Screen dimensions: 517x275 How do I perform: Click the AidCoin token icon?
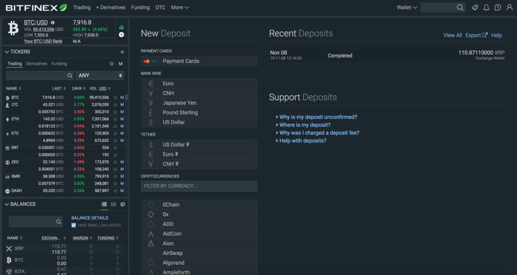(150, 234)
